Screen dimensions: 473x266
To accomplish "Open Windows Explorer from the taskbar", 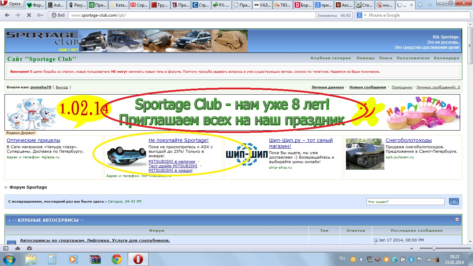I will pyautogui.click(x=31, y=259).
